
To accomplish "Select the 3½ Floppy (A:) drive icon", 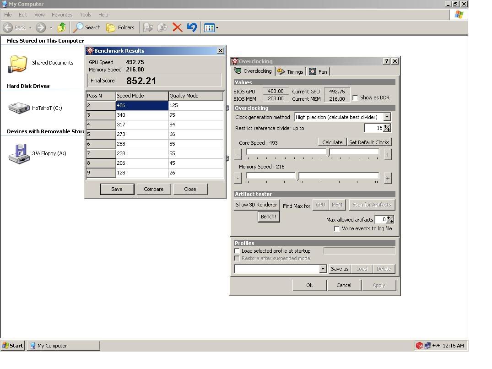I will [x=19, y=153].
